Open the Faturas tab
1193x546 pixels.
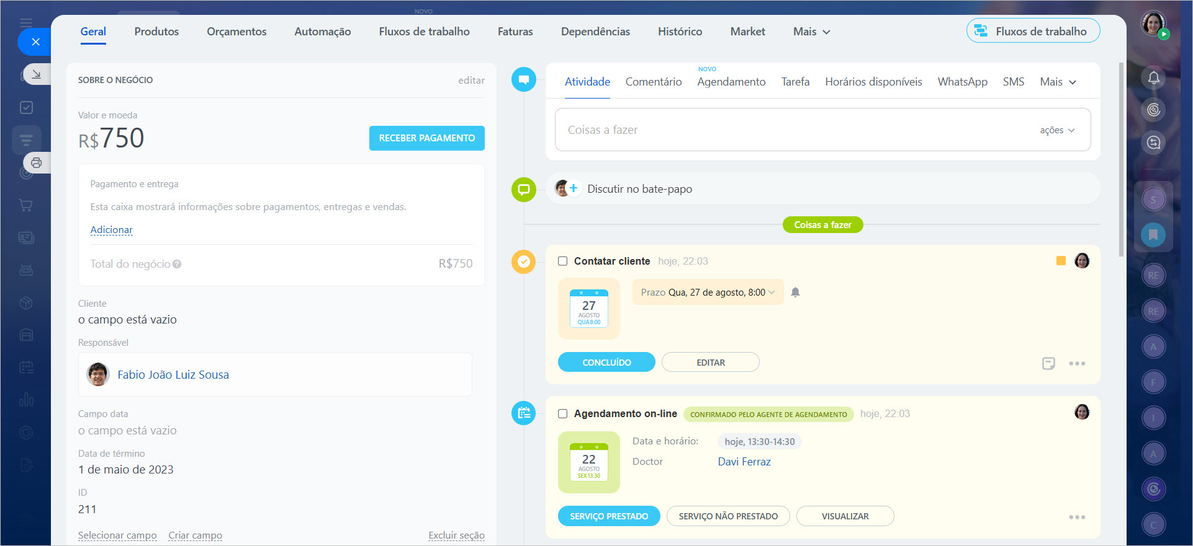(x=515, y=32)
